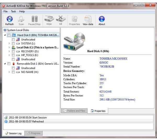Click the Wipe toolbar icon

pyautogui.click(x=49, y=19)
